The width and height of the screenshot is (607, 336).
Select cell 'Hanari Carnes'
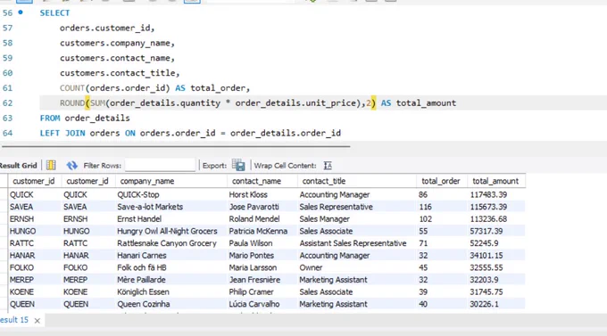pos(142,256)
